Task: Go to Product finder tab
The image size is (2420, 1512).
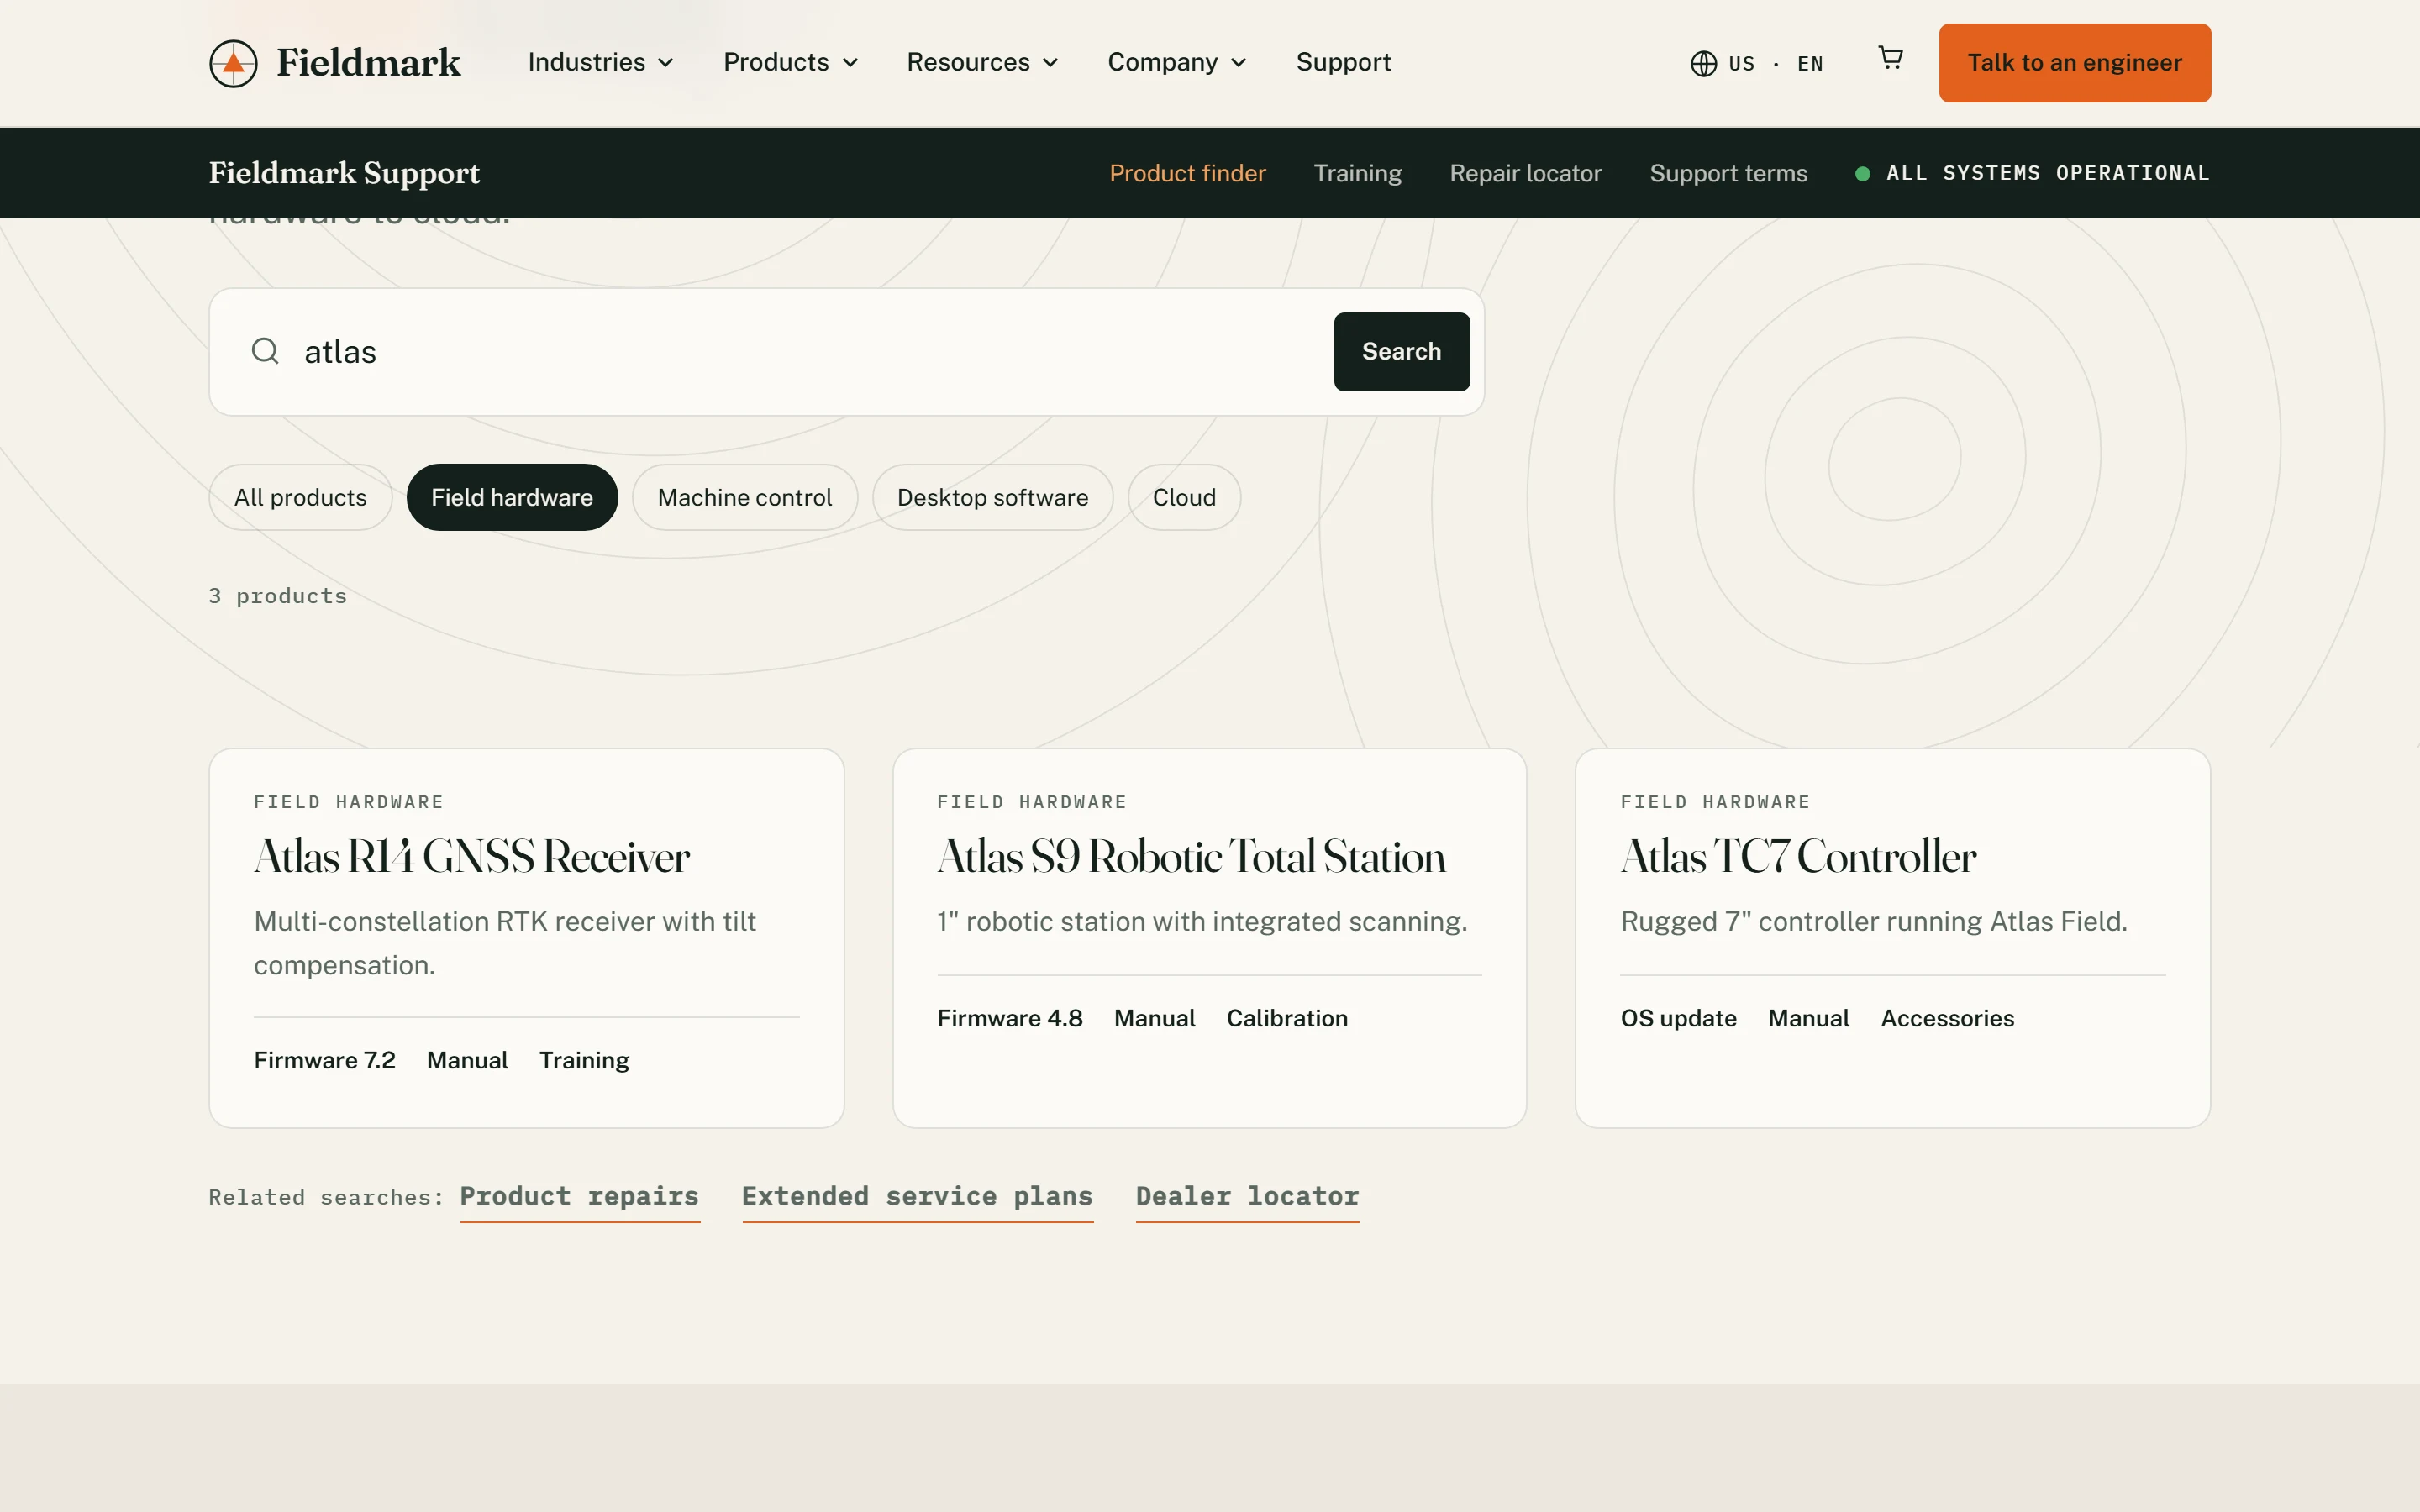Action: (1187, 173)
